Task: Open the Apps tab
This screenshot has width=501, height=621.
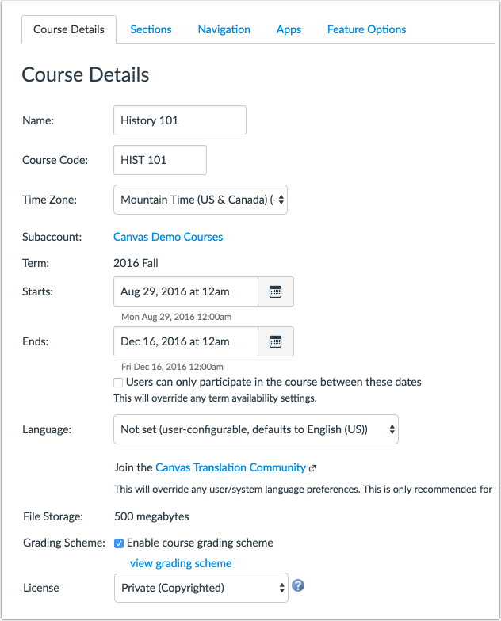Action: pyautogui.click(x=289, y=29)
